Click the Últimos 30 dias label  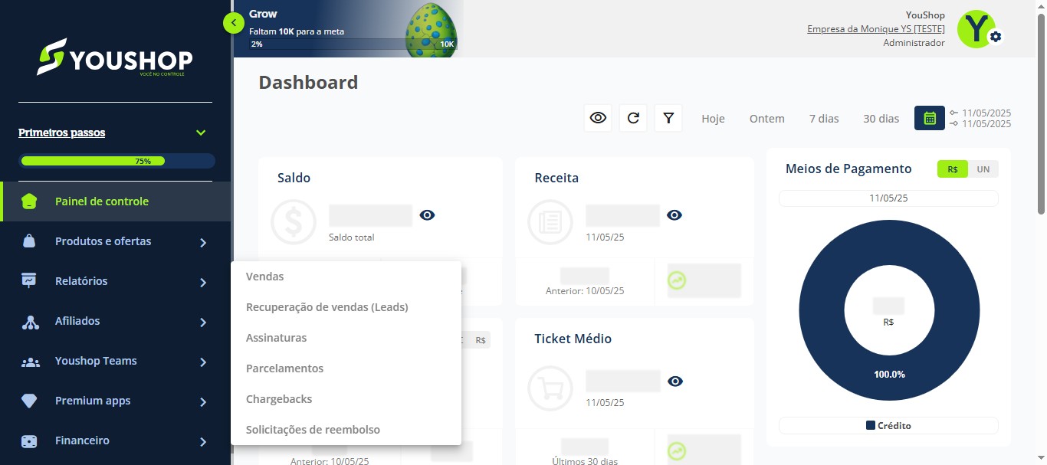[585, 460]
